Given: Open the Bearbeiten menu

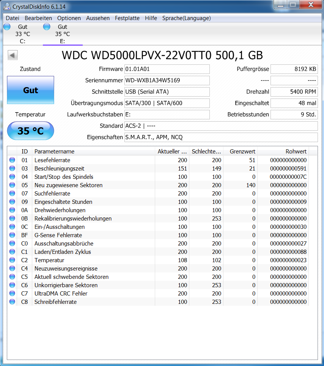Looking at the screenshot, I should (38, 18).
